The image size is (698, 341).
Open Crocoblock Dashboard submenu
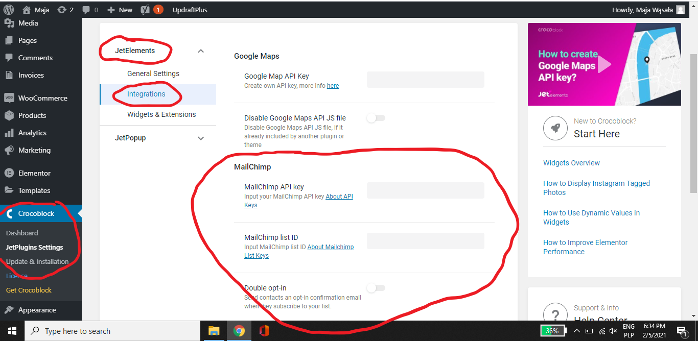point(22,233)
